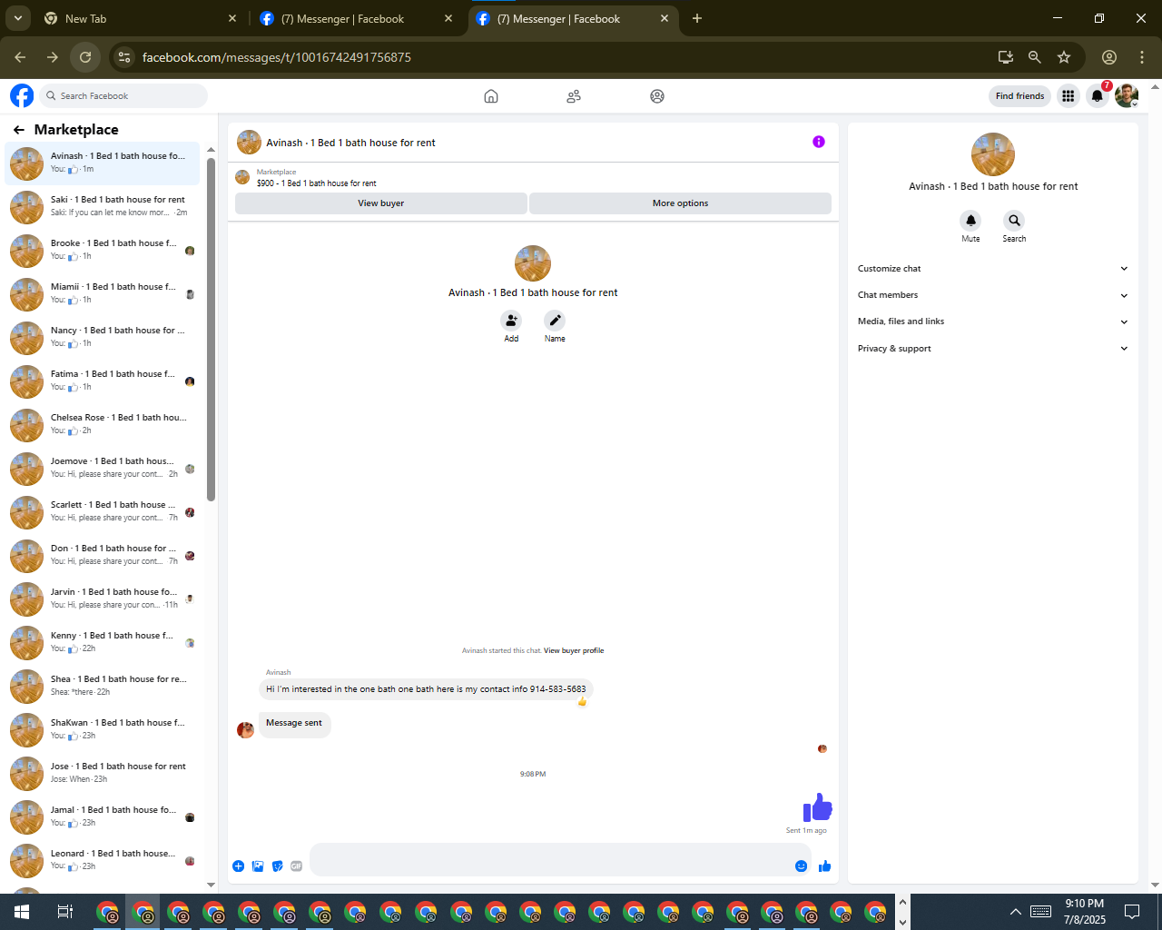Expand Privacy & support section

992,349
